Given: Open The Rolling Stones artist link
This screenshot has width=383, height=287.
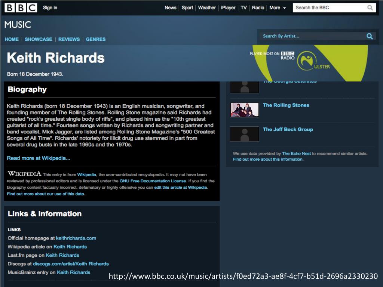Looking at the screenshot, I should [286, 105].
